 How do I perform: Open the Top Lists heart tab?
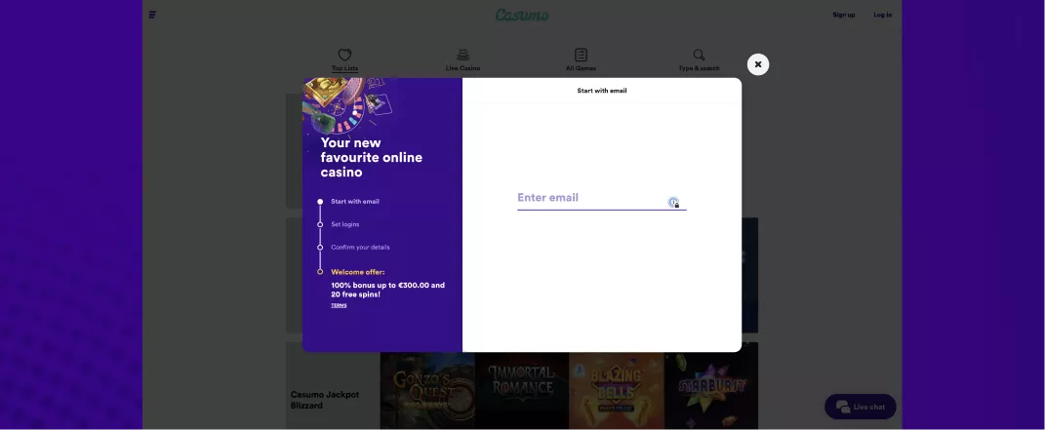pos(344,59)
